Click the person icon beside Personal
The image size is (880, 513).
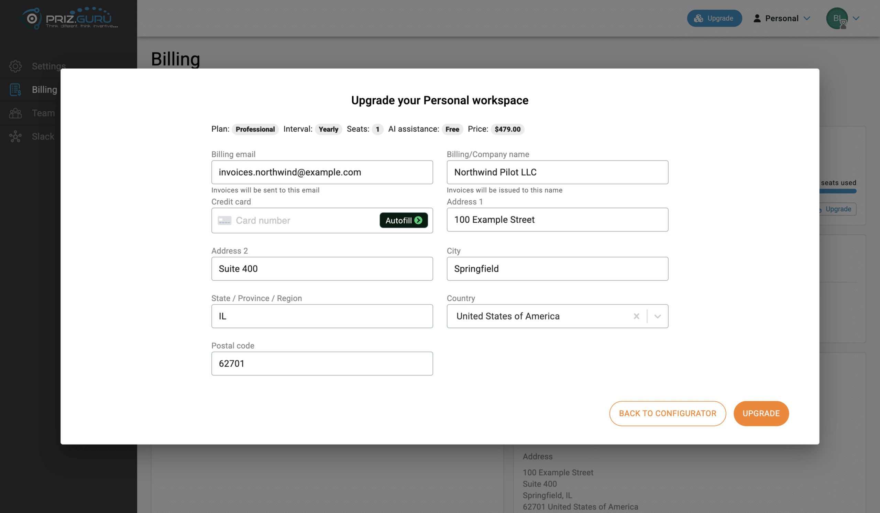[757, 18]
